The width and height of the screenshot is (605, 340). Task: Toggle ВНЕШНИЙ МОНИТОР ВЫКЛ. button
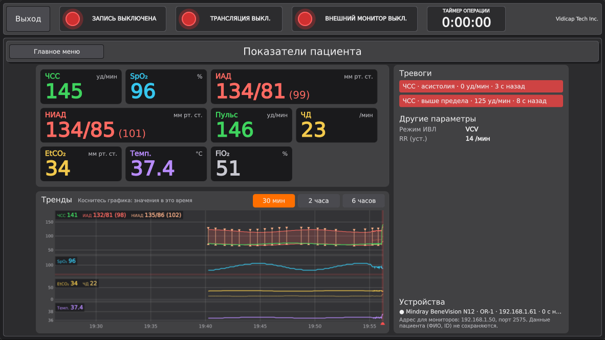point(355,19)
